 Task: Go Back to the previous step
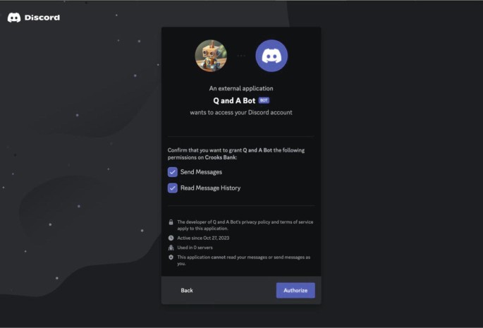pyautogui.click(x=187, y=291)
